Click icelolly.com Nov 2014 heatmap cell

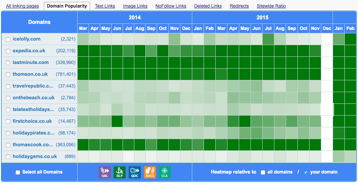174,39
